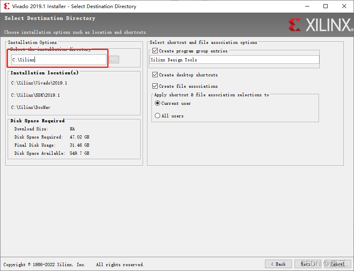The height and width of the screenshot is (271, 354).
Task: Select the C:\Xilinx\Vivado\2019.1 location text
Action: [x=39, y=83]
